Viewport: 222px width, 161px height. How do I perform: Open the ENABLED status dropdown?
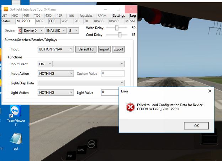pos(55,30)
